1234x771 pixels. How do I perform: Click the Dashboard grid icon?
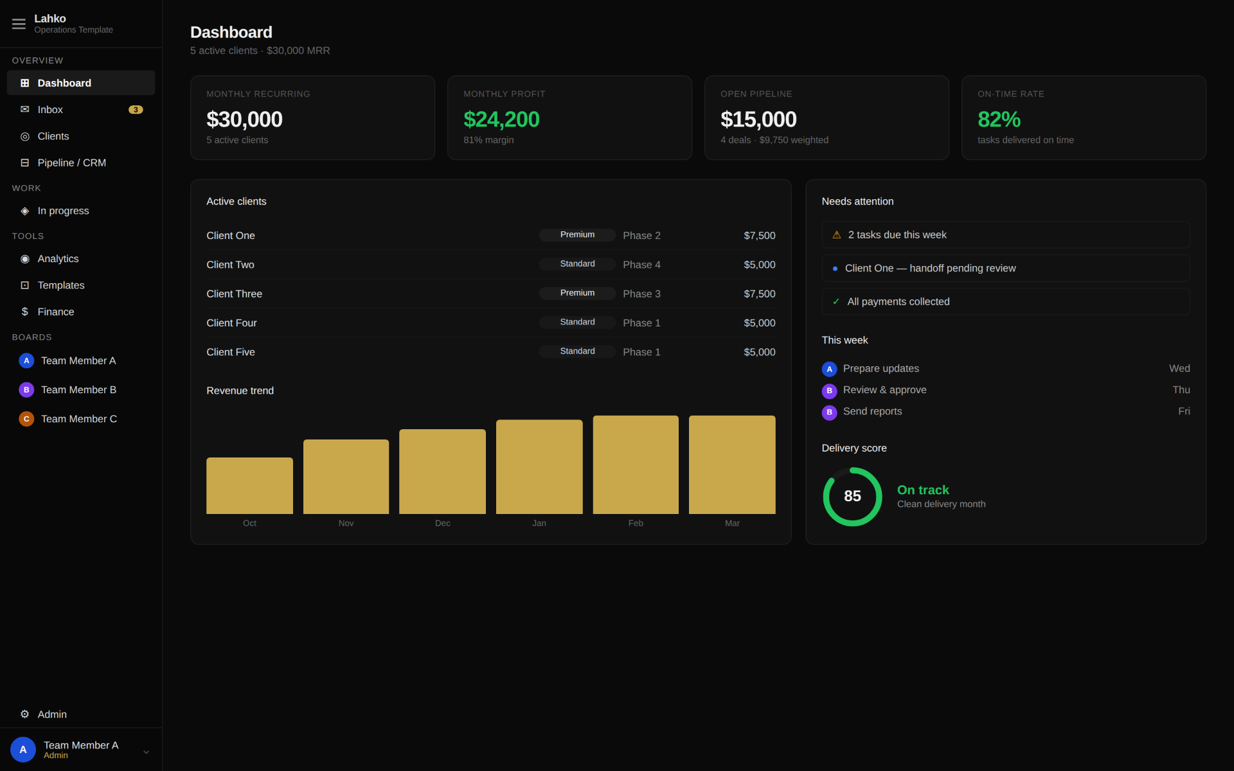(x=24, y=83)
